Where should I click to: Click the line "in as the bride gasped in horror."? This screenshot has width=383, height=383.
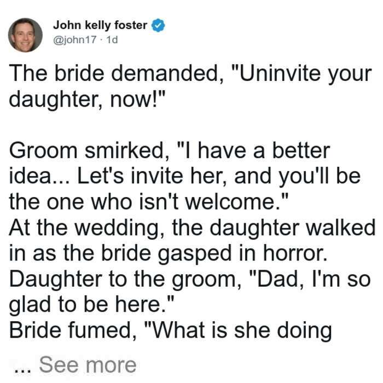168,253
